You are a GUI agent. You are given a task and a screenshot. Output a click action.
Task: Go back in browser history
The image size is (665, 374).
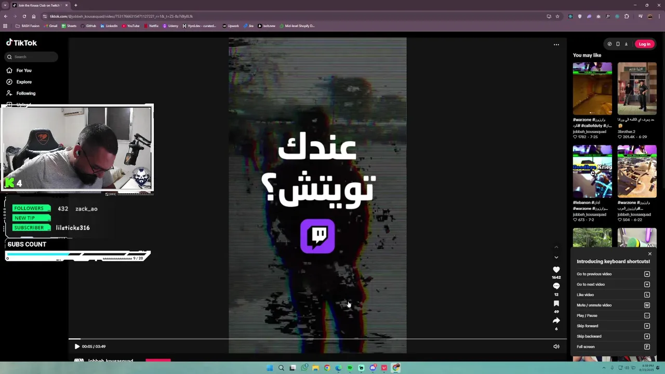tap(5, 16)
